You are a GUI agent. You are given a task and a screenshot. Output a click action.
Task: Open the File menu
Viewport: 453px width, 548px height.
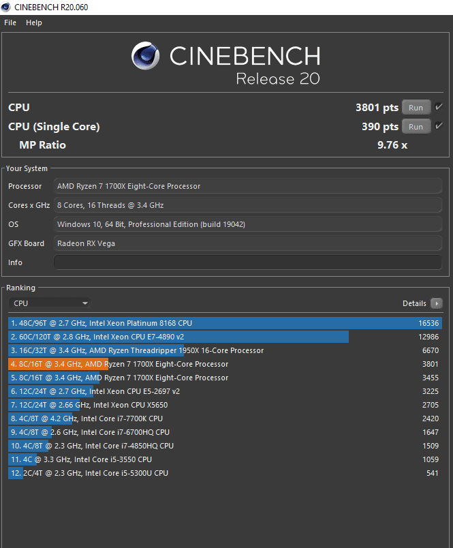(x=10, y=22)
